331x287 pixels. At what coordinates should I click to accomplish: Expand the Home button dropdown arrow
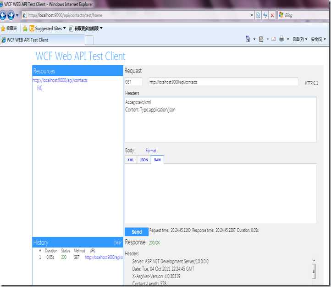coord(254,39)
